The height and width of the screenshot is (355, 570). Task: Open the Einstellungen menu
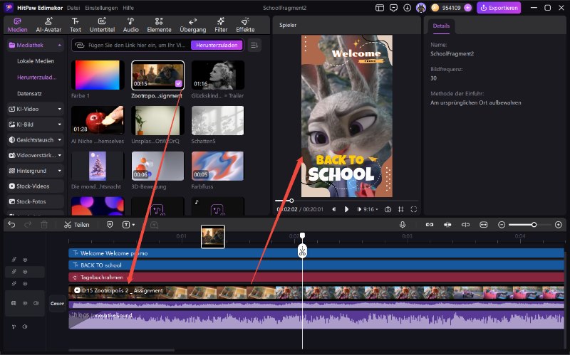click(102, 7)
